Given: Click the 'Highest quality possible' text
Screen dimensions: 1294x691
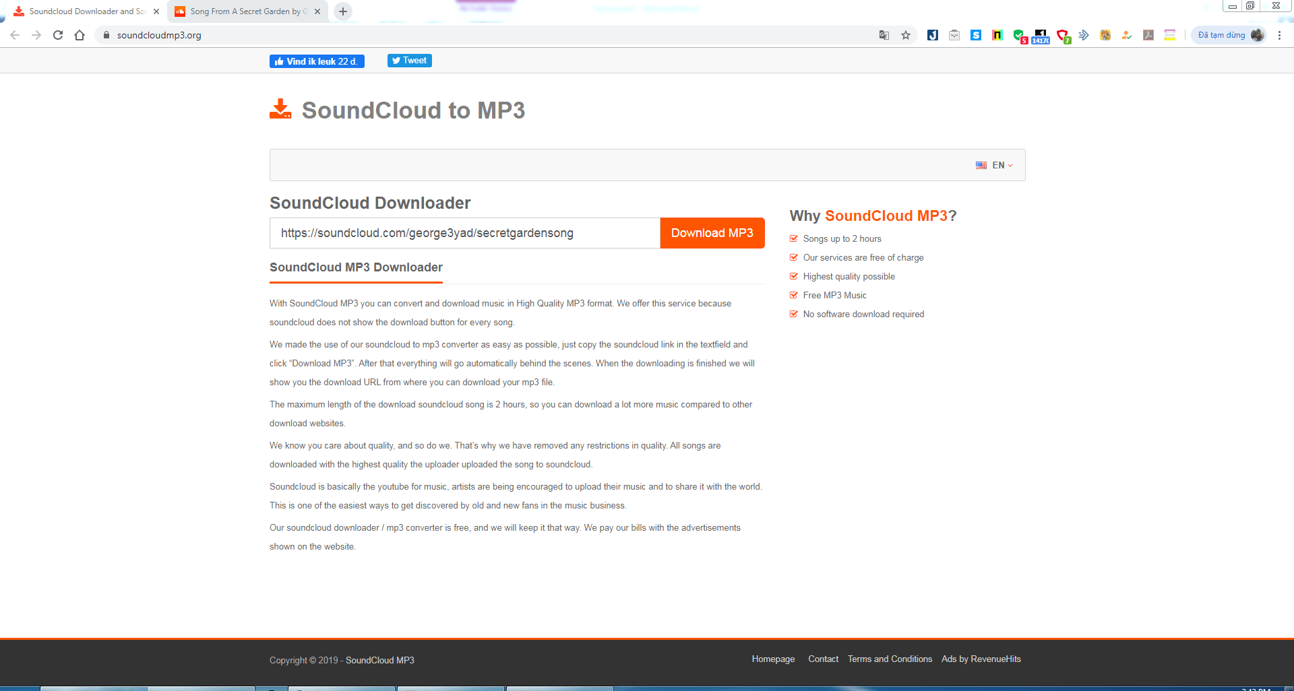Looking at the screenshot, I should click(x=849, y=276).
